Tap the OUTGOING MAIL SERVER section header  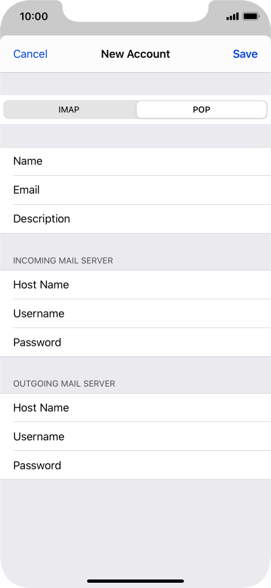pyautogui.click(x=64, y=384)
